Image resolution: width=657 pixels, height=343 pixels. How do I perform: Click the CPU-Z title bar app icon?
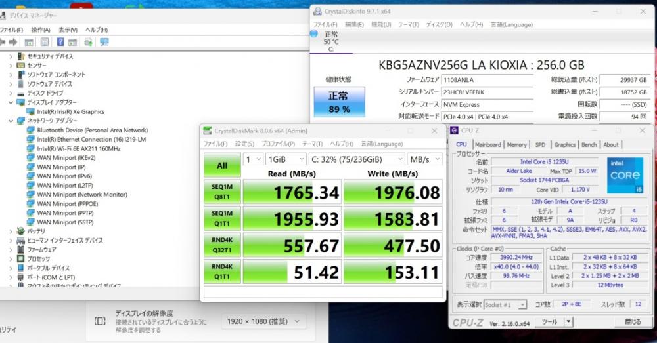coord(454,131)
